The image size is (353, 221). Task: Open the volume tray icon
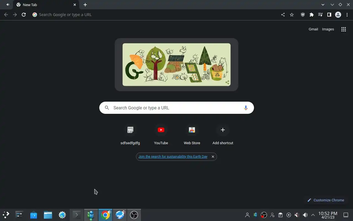click(305, 215)
